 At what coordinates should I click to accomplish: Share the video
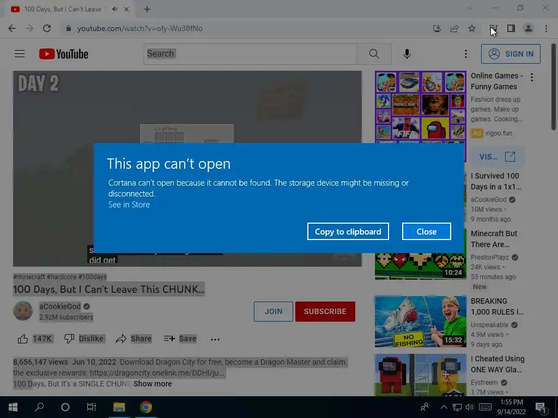[134, 339]
